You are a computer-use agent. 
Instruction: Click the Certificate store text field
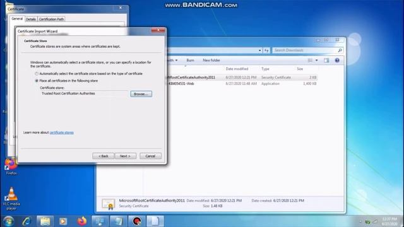[84, 94]
